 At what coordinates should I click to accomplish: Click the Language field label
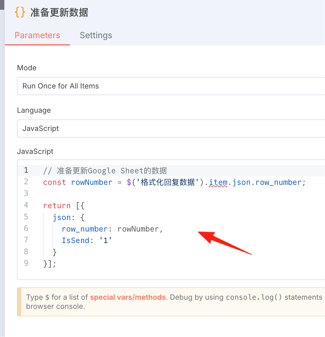coord(34,110)
